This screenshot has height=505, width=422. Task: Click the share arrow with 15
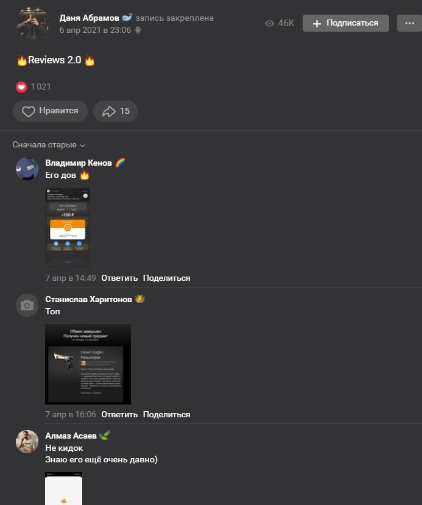pos(115,111)
